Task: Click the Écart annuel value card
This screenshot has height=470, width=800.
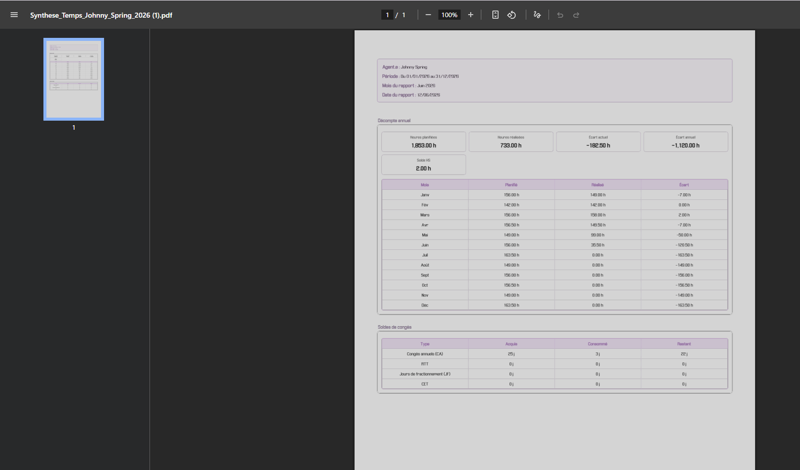Action: coord(686,142)
